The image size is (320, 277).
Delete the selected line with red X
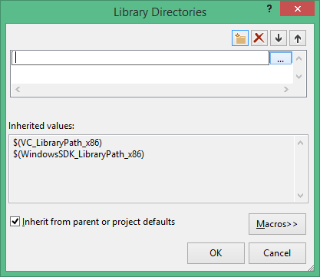pos(259,38)
